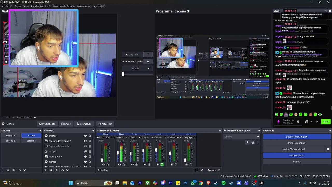332x187 pixels.
Task: Open Herramientas menu
Action: click(84, 6)
